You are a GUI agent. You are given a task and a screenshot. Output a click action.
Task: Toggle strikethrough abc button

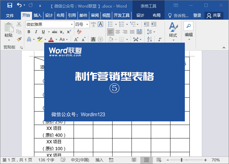pyautogui.click(x=55, y=32)
